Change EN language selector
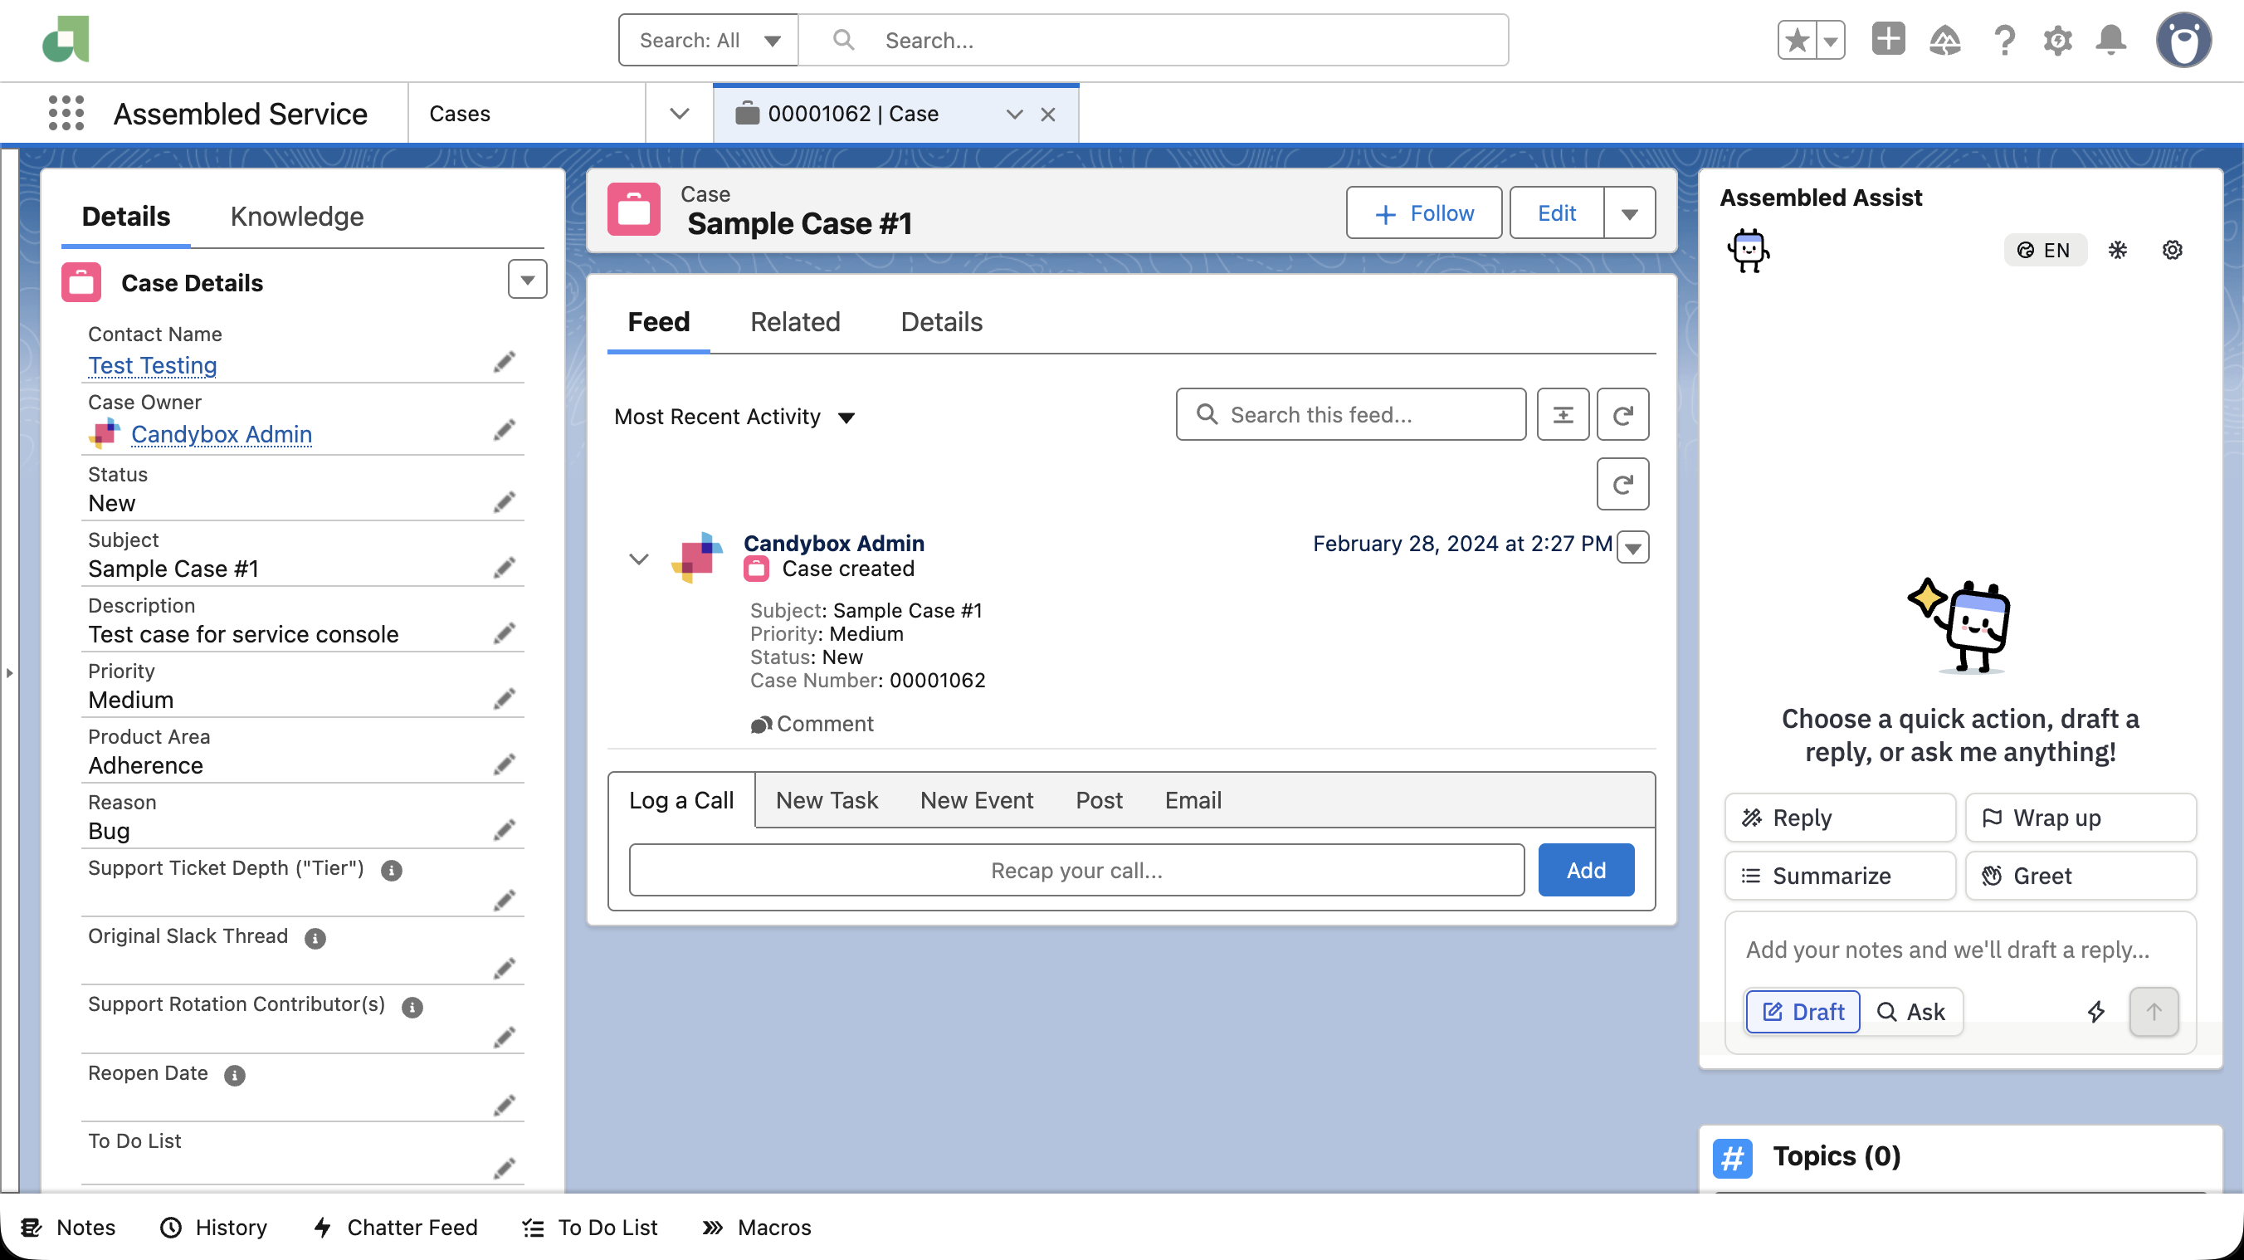Screen dimensions: 2244x1260 click(x=2045, y=250)
